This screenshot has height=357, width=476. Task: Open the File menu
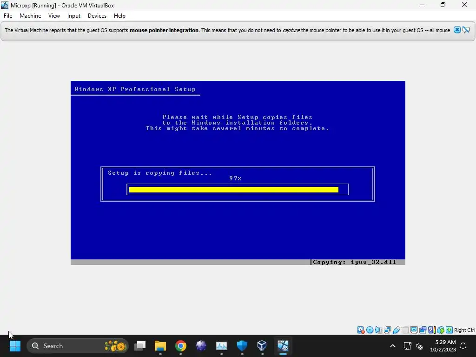pyautogui.click(x=8, y=16)
